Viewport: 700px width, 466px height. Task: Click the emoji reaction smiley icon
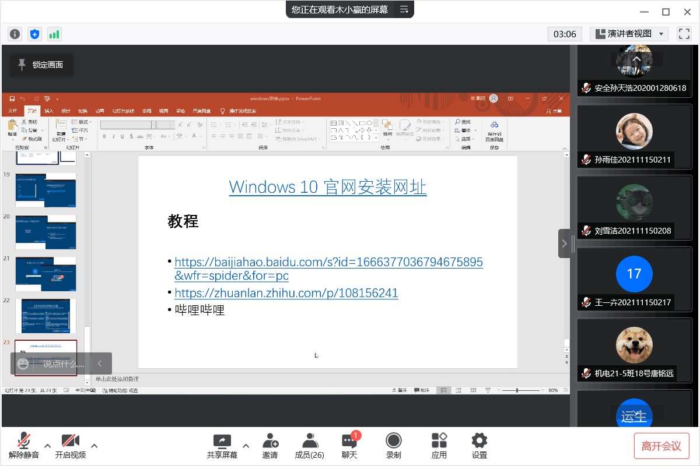click(23, 363)
